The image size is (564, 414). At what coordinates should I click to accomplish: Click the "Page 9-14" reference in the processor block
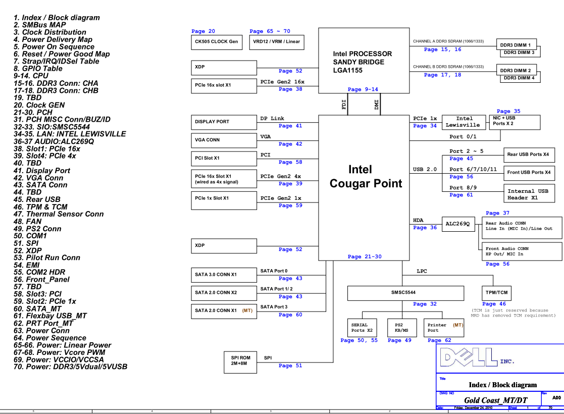[363, 89]
